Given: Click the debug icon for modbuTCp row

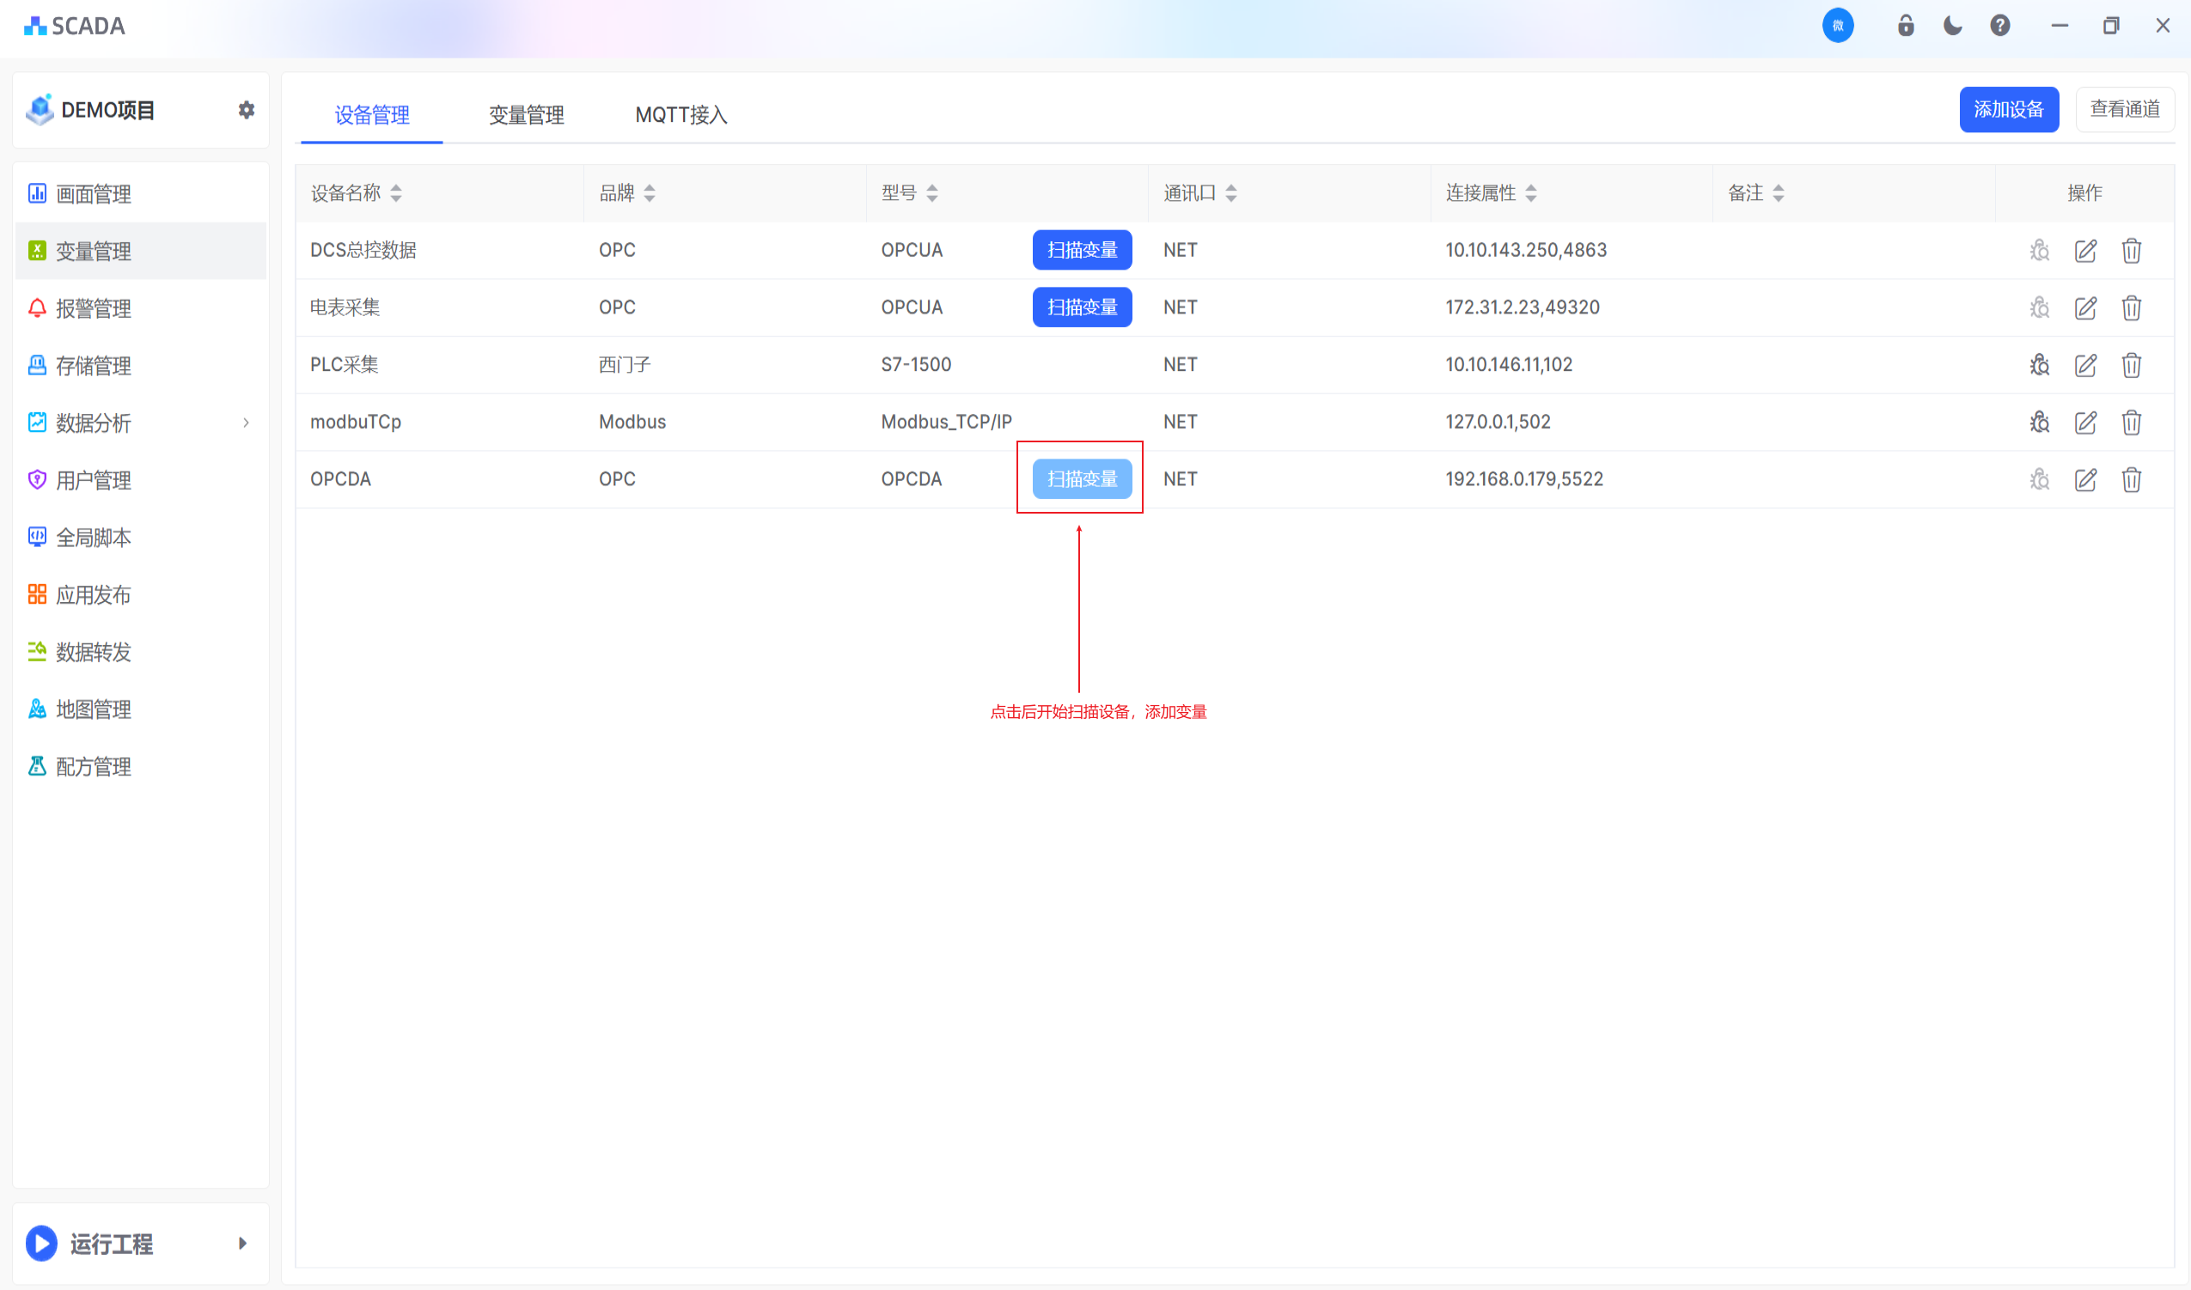Looking at the screenshot, I should tap(2039, 423).
